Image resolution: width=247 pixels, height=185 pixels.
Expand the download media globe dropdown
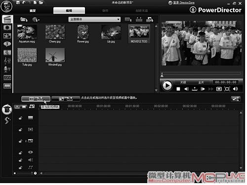point(36,20)
